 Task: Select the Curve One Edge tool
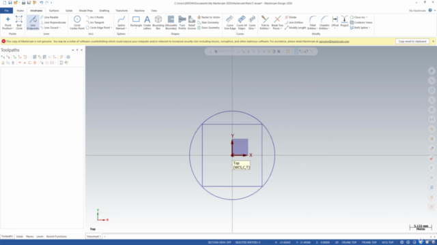click(230, 22)
